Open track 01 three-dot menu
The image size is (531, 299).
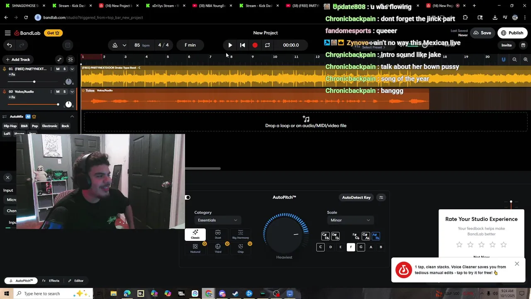coord(51,69)
